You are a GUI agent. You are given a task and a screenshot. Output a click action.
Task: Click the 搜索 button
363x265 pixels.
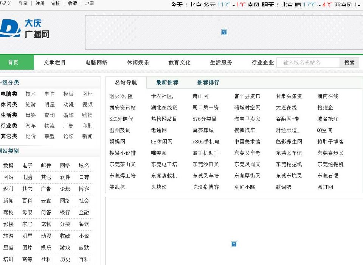pos(349,62)
